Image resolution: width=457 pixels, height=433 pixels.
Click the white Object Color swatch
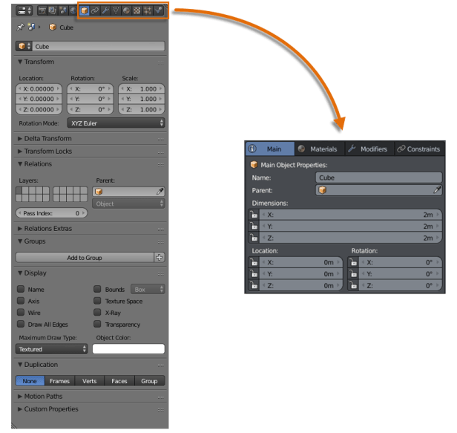(128, 348)
